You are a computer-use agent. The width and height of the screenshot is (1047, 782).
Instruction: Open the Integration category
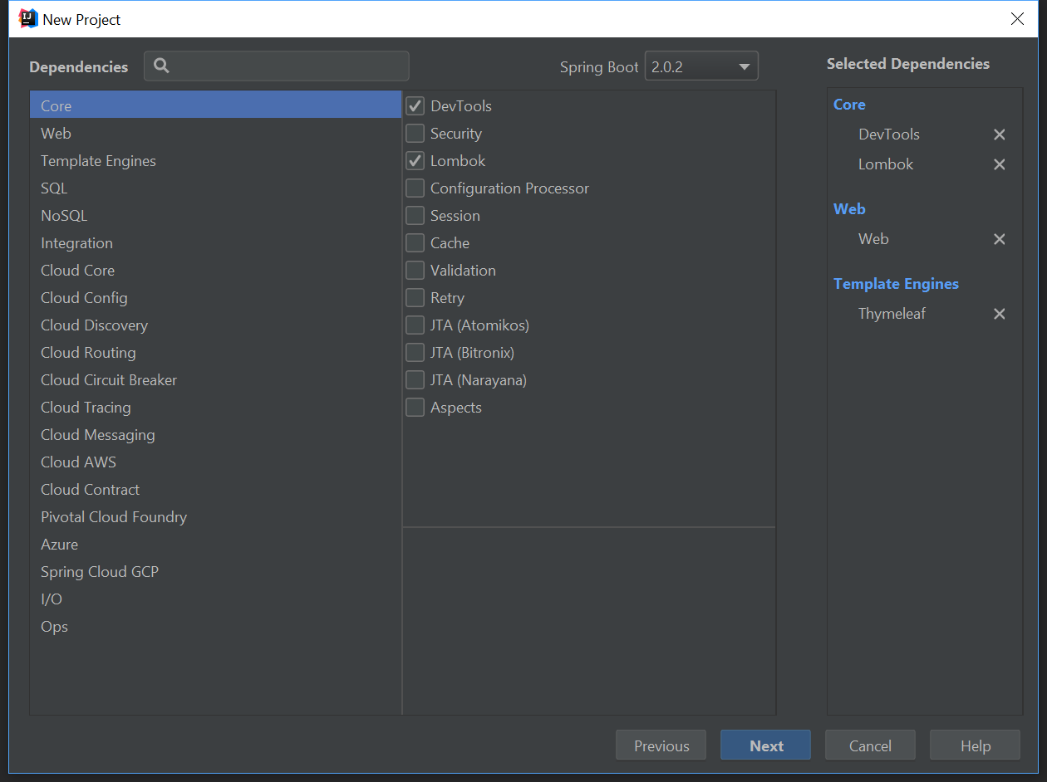point(215,243)
